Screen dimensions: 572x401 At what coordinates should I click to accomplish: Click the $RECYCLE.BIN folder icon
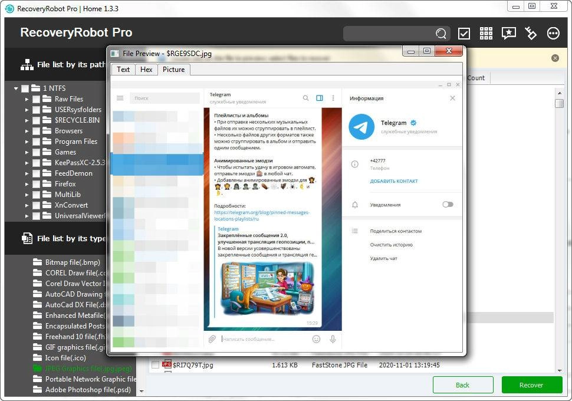pyautogui.click(x=47, y=120)
